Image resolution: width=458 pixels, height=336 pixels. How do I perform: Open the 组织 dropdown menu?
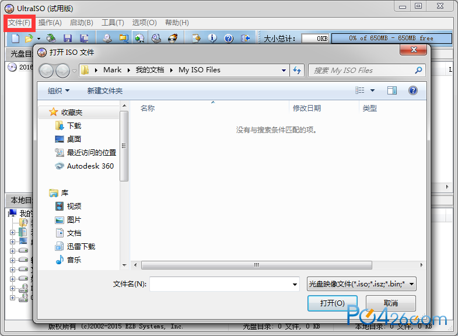[x=59, y=91]
